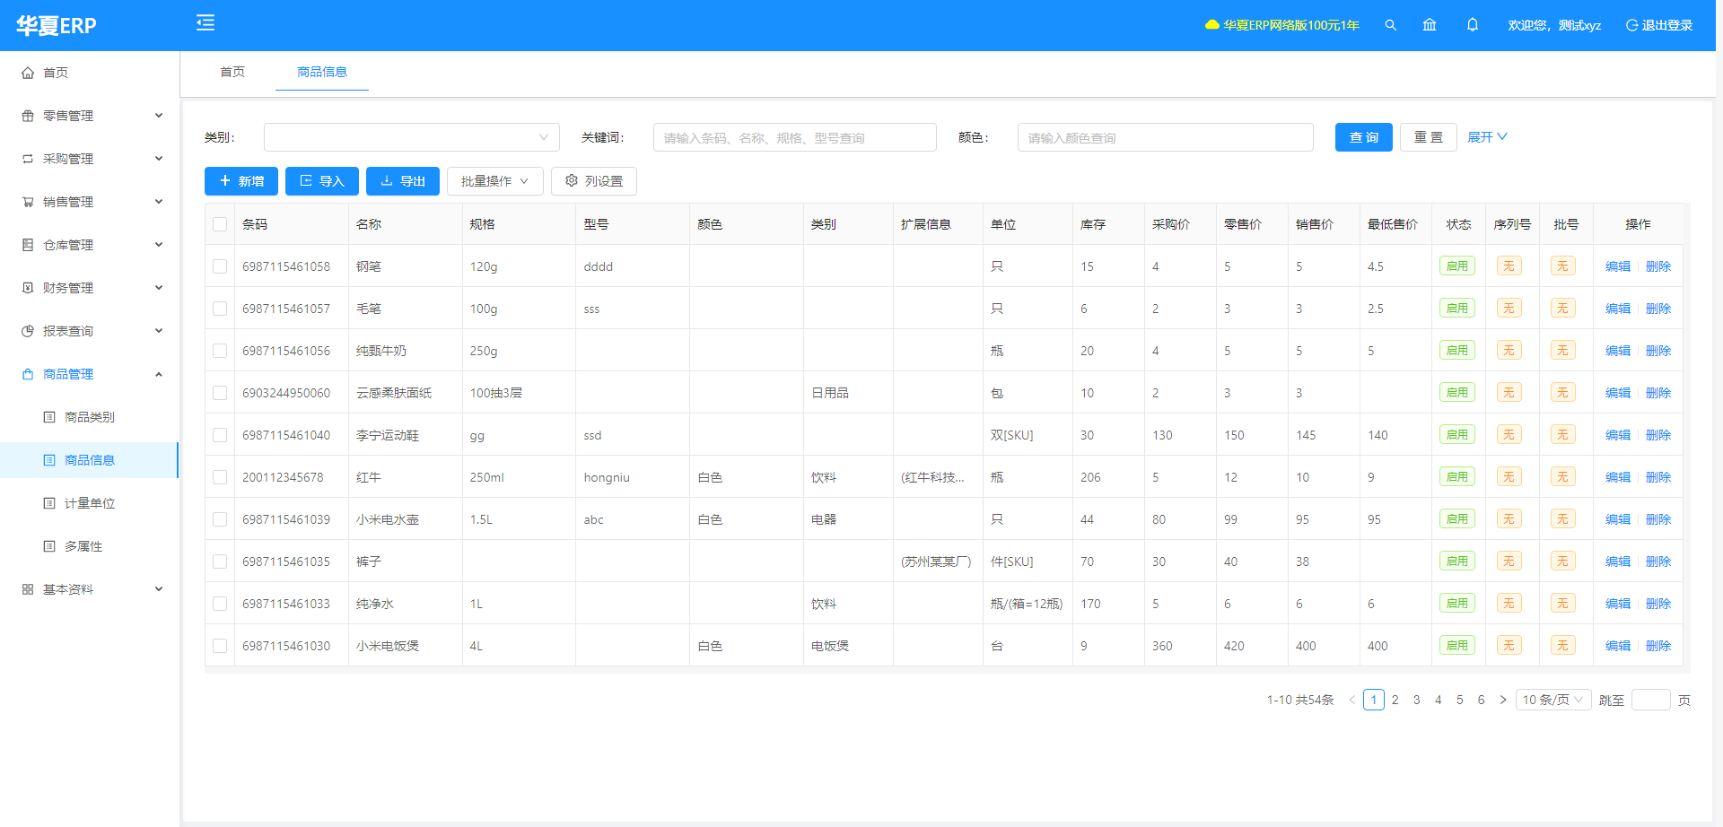This screenshot has height=827, width=1723.
Task: Click the 销售管理 cart icon
Action: click(28, 202)
